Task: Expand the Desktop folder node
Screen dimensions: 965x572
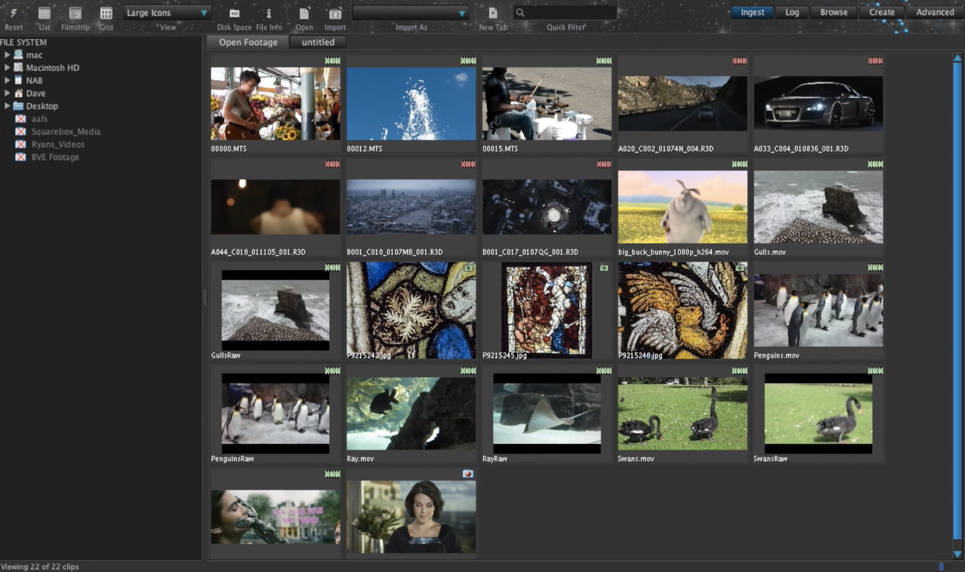Action: [7, 106]
